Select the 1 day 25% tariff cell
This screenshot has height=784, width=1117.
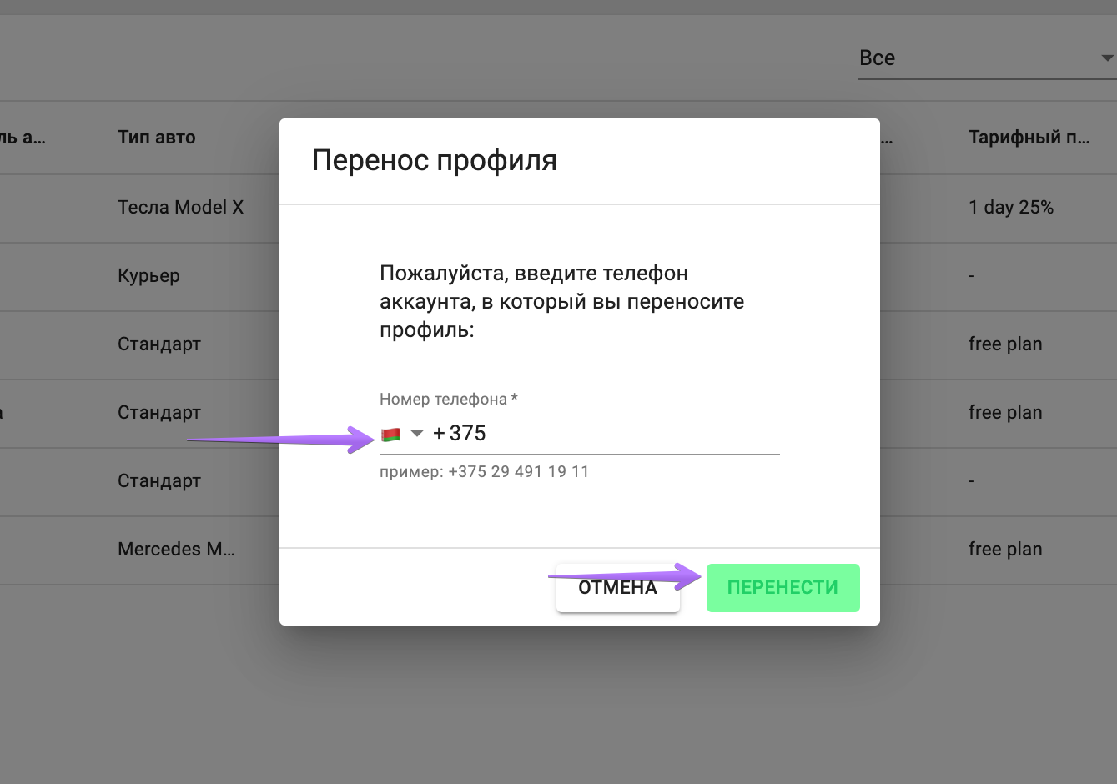click(1011, 208)
